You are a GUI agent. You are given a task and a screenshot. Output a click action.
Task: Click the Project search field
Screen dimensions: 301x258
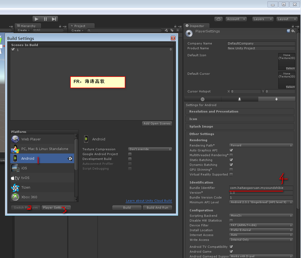tap(124, 30)
